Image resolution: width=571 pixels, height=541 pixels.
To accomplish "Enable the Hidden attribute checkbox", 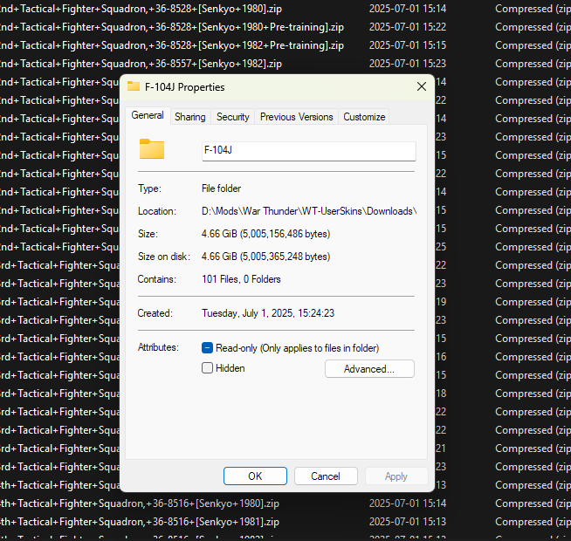I will (x=207, y=368).
